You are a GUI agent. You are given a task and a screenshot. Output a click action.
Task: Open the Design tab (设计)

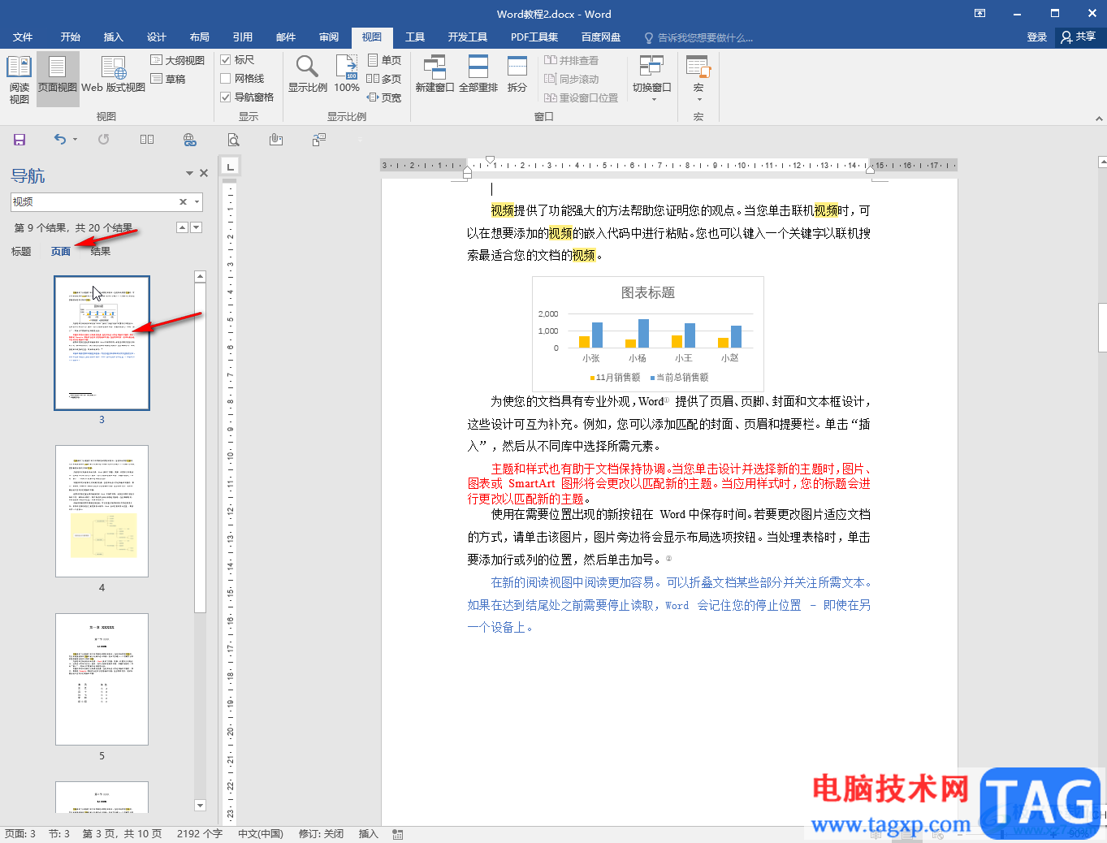coord(157,37)
